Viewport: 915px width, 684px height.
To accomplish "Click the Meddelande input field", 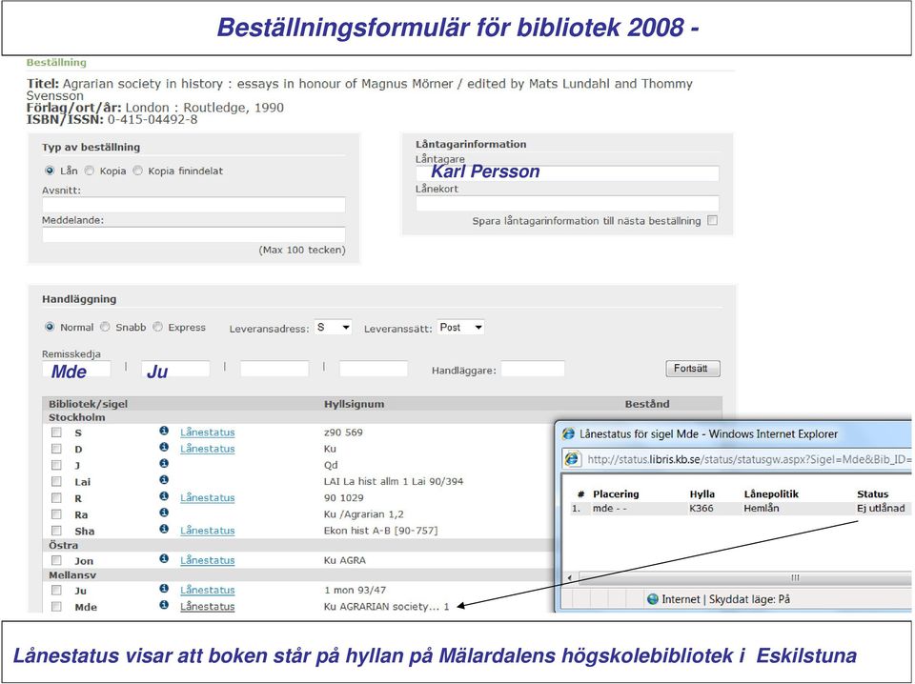I will pyautogui.click(x=193, y=234).
